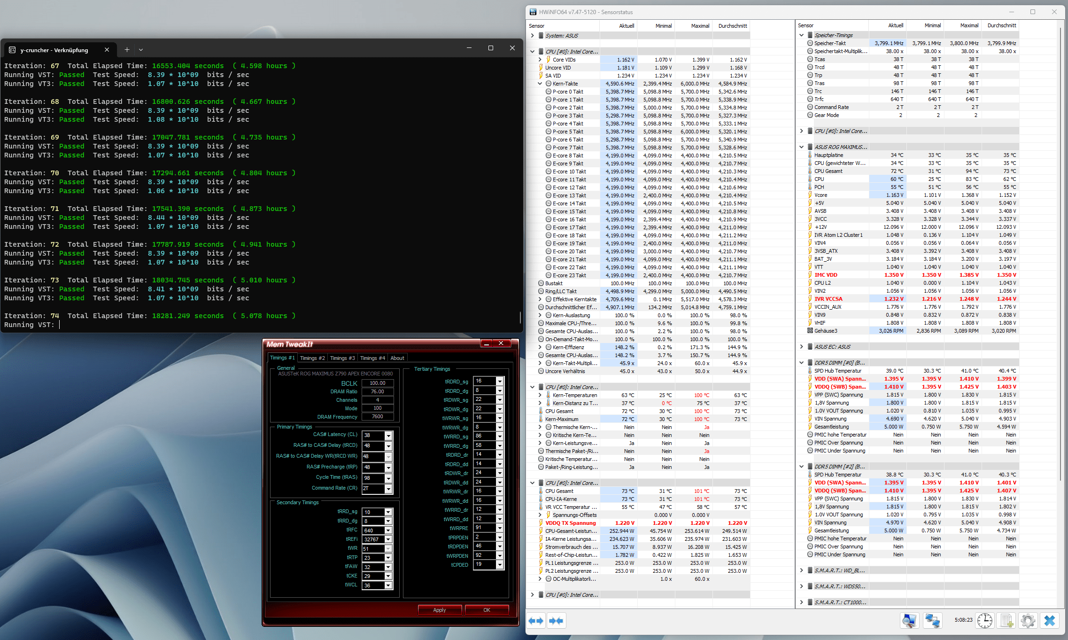The height and width of the screenshot is (640, 1068).
Task: Reset sensor values with the clock icon
Action: (x=985, y=620)
